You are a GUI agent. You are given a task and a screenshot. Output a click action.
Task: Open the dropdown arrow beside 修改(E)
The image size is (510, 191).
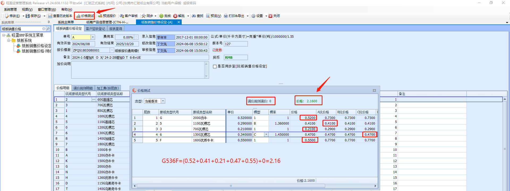[23, 16]
